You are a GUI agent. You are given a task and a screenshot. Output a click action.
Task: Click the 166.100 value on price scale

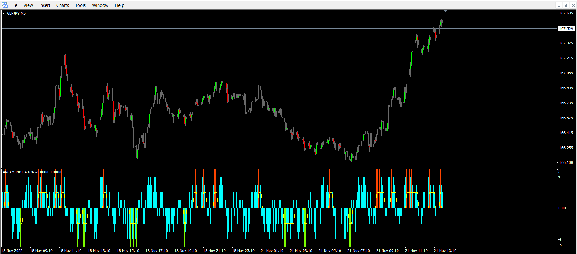[x=566, y=163]
